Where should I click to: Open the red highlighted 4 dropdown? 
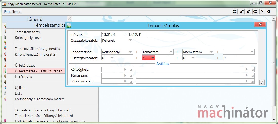pyautogui.click(x=149, y=58)
